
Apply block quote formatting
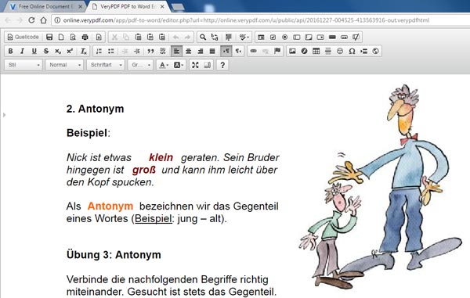[150, 51]
